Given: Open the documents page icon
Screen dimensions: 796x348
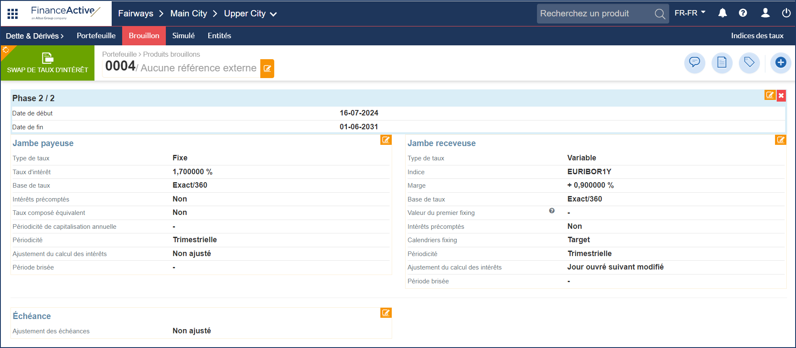Looking at the screenshot, I should click(x=722, y=63).
